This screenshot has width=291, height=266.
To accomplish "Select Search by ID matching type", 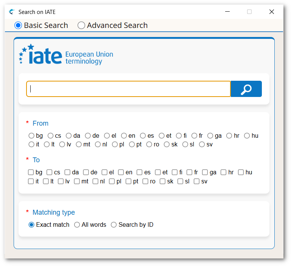I will [114, 224].
